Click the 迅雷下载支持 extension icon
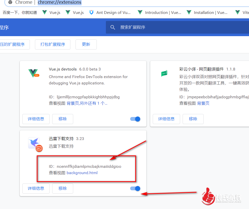249x209 pixels. click(x=35, y=144)
